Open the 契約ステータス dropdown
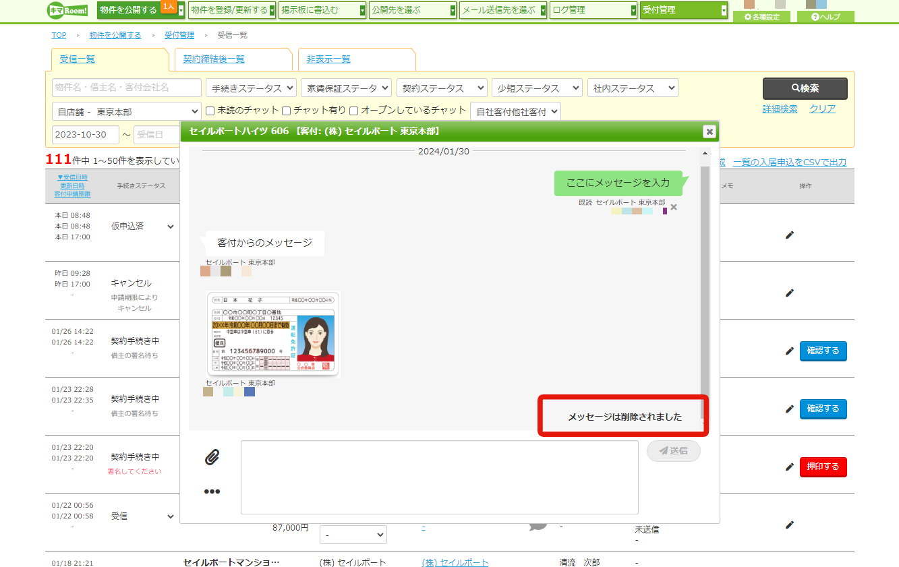Viewport: 899px width, 567px height. pos(442,88)
